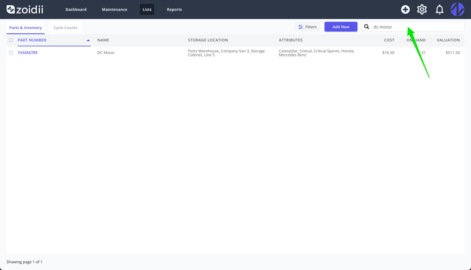
Task: Open part number 743456789 link
Action: pos(27,52)
